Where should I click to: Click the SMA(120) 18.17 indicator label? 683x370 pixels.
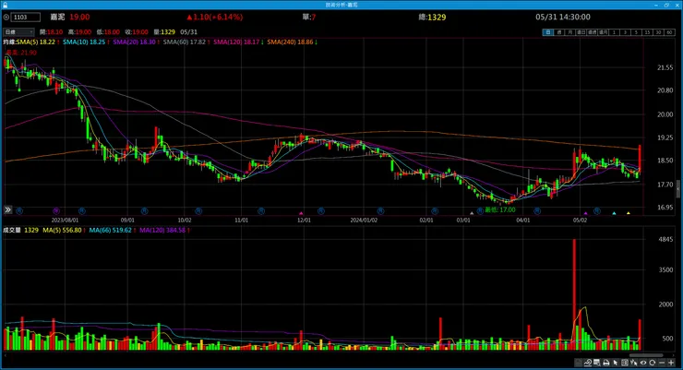[x=238, y=42]
